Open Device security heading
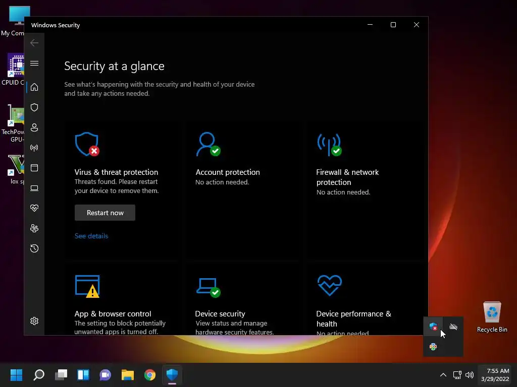Screen dimensions: 517x387 click(220, 313)
